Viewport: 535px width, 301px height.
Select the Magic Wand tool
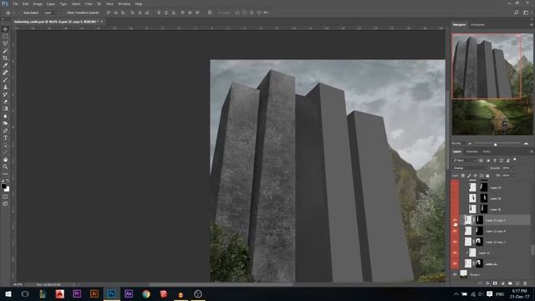point(5,51)
